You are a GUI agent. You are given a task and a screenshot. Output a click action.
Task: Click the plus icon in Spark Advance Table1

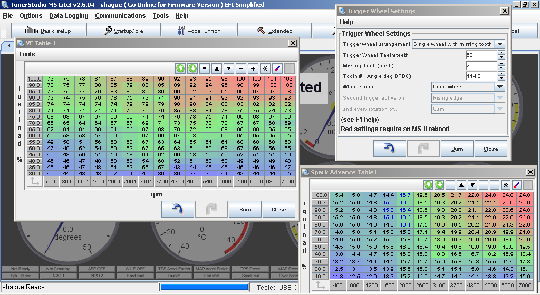495,184
